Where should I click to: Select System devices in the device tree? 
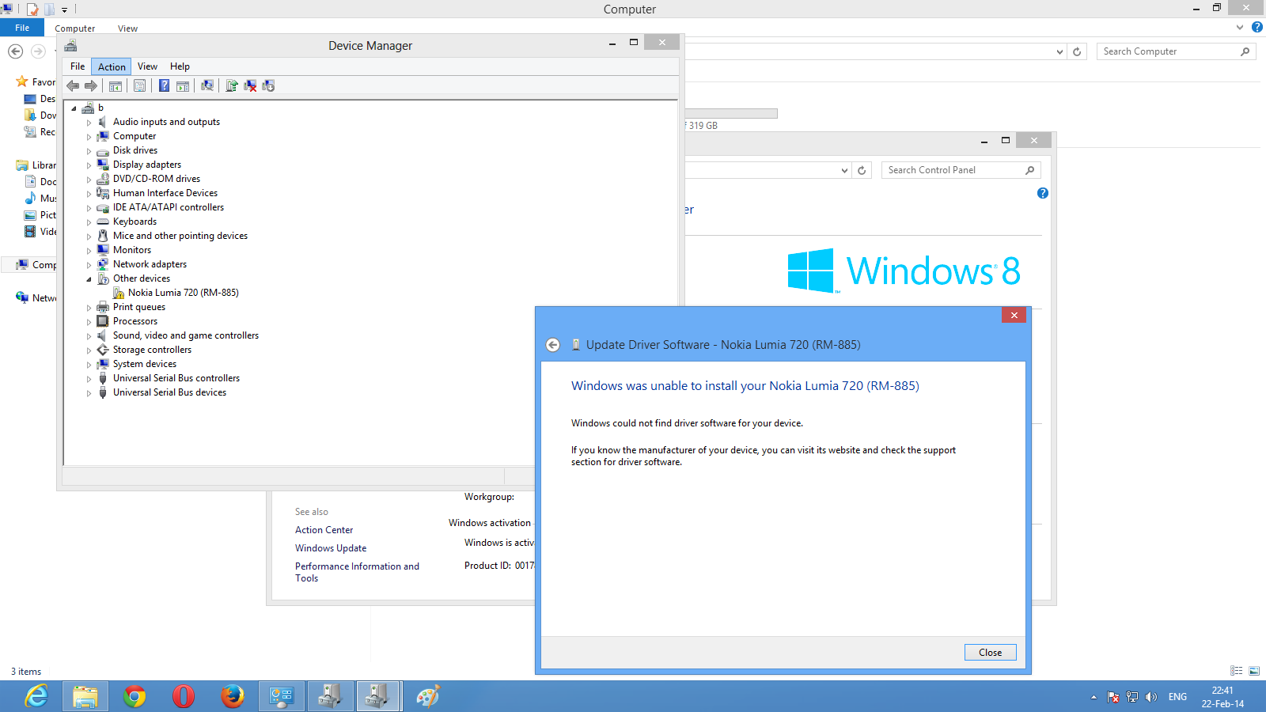(145, 364)
